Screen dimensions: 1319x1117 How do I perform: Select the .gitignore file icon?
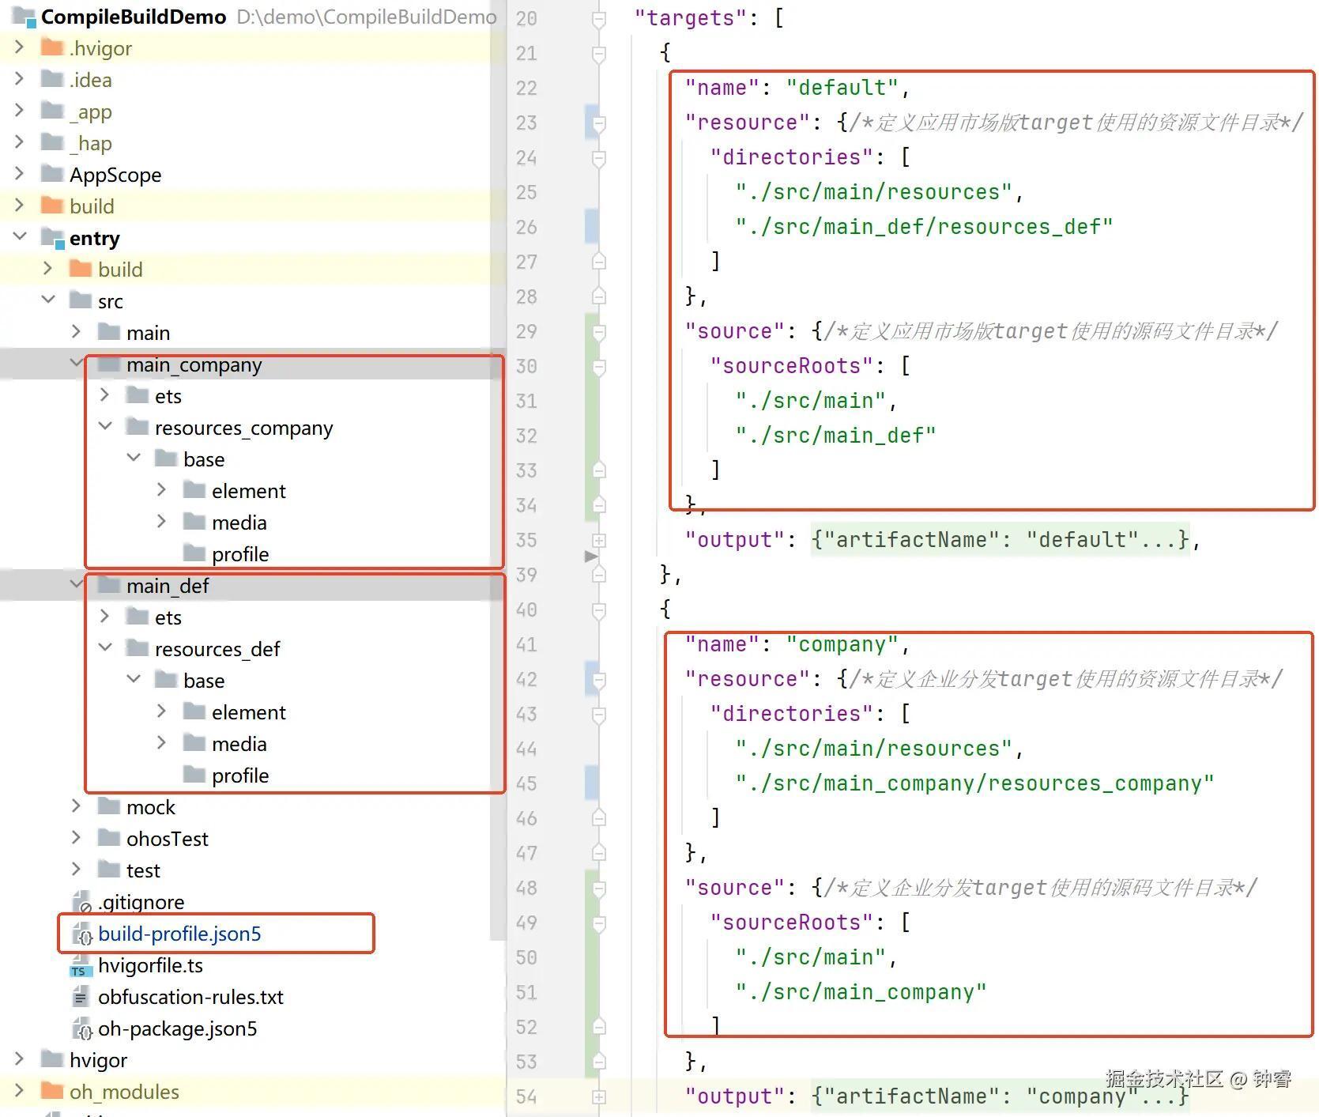point(81,902)
